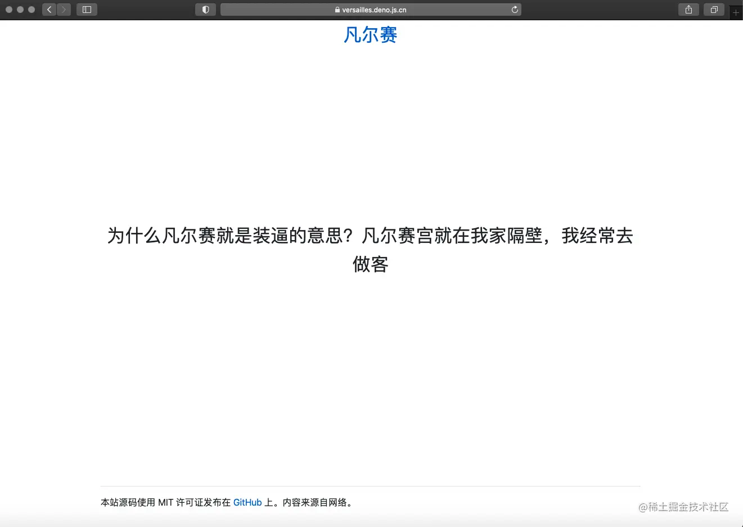Click the Safari share icon
This screenshot has width=743, height=527.
click(688, 9)
